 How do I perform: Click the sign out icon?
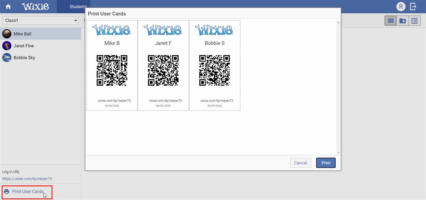413,7
